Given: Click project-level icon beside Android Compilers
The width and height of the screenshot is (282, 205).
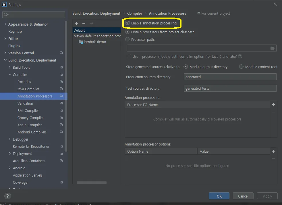Looking at the screenshot, I should [x=61, y=132].
